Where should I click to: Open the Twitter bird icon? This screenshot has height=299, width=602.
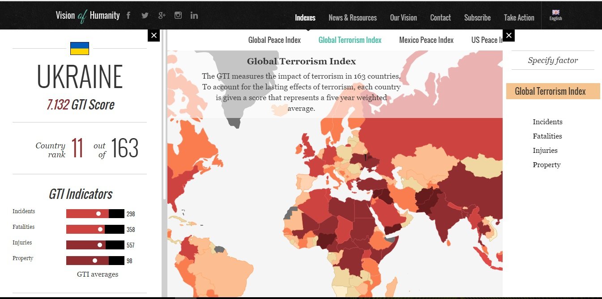(x=145, y=16)
